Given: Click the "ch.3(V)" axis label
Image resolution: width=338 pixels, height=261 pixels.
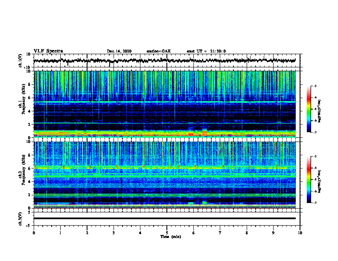Looking at the screenshot, I should click(20, 219).
